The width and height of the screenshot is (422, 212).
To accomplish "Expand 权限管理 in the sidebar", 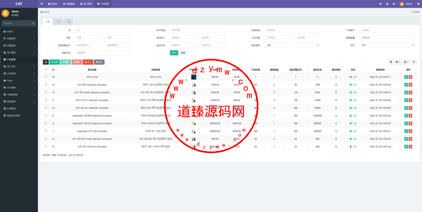I will 19,38.
